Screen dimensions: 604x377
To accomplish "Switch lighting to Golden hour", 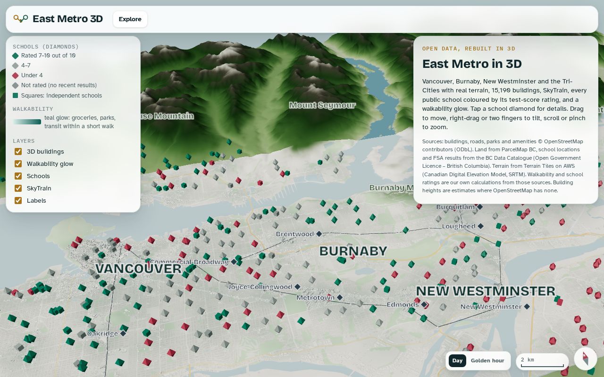I will [487, 361].
